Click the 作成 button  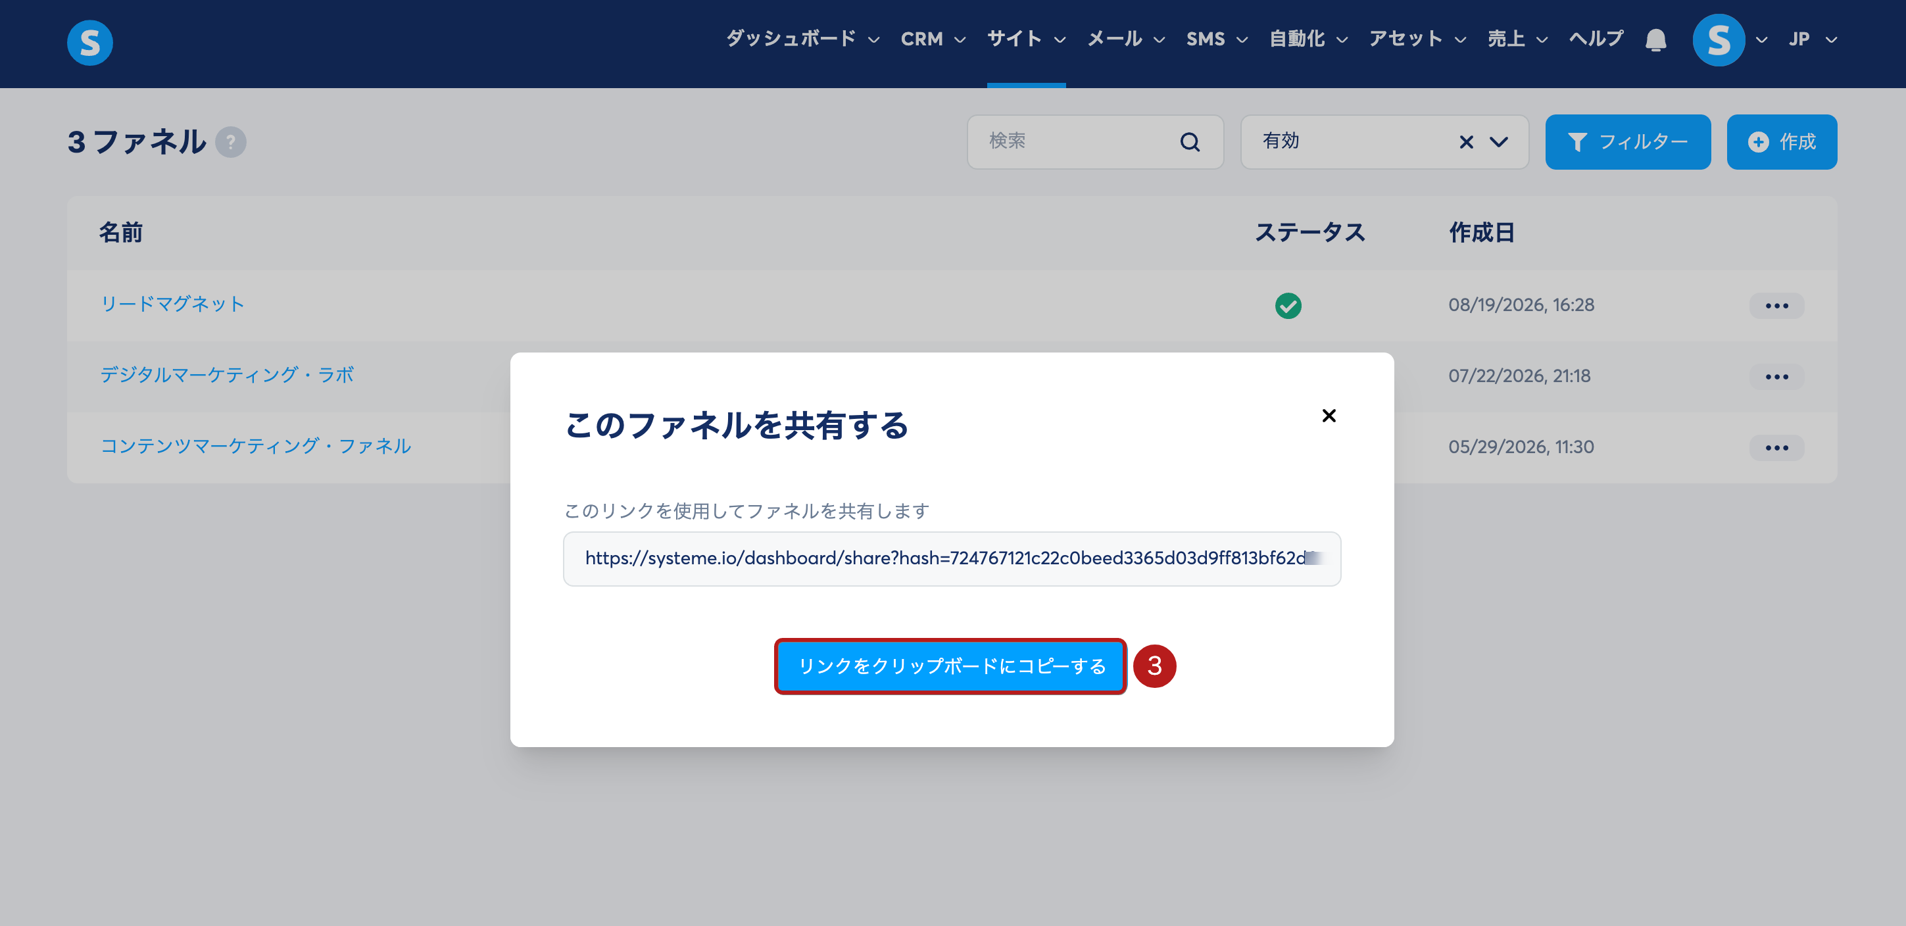1782,142
